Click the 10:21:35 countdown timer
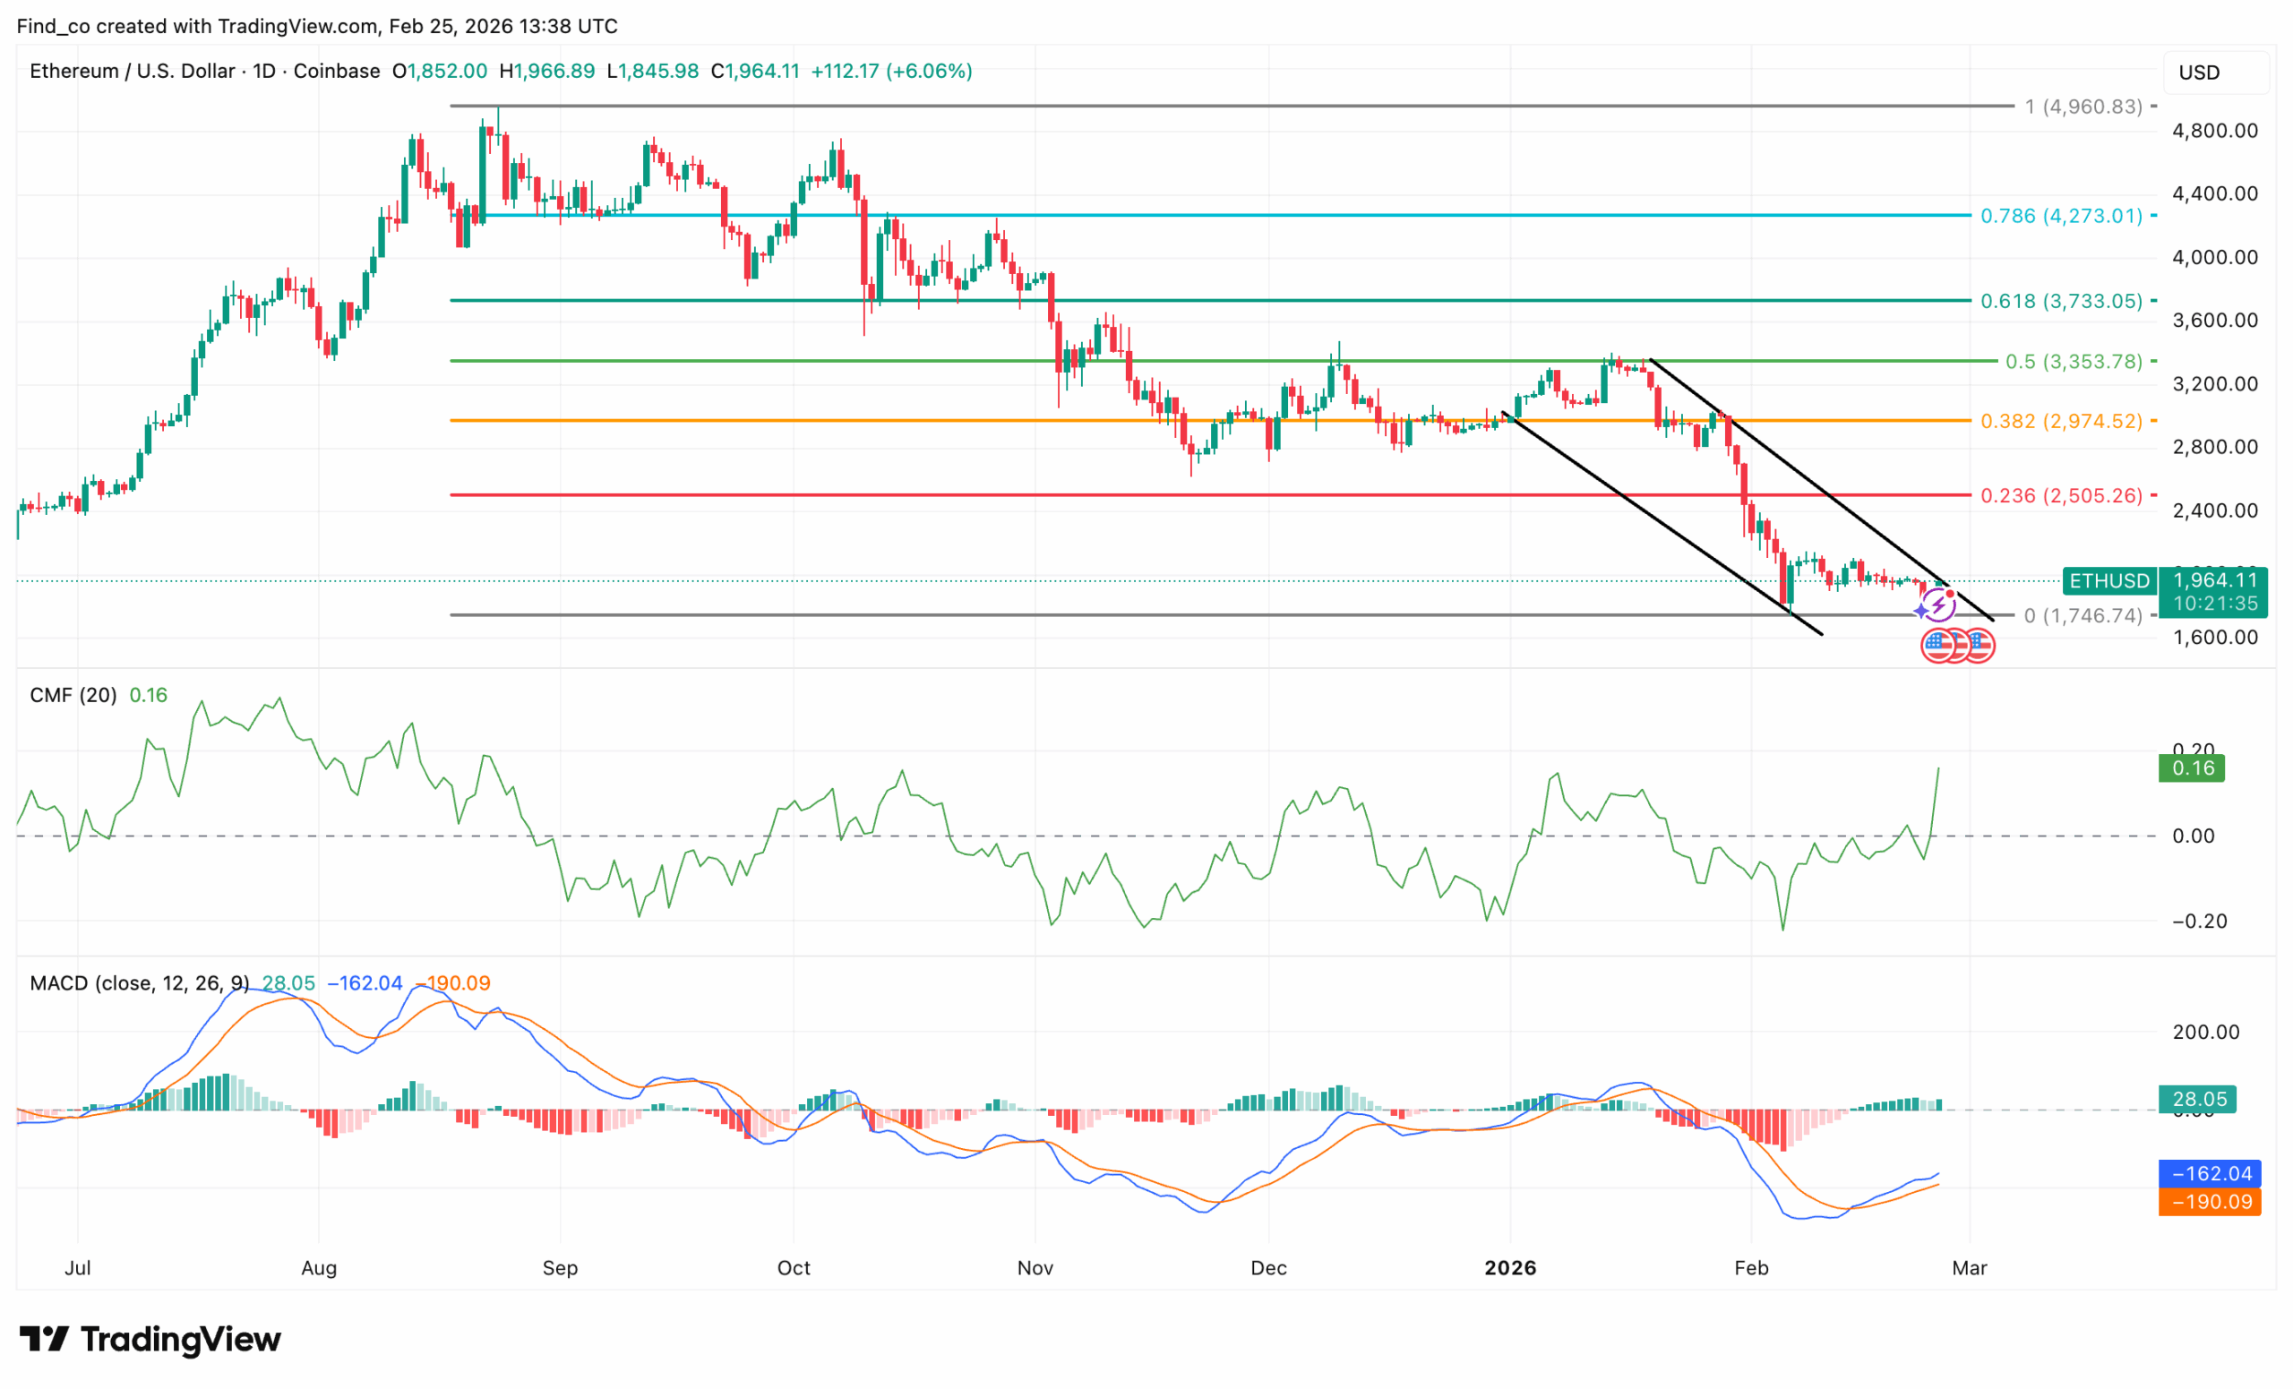Screen dimensions: 2293x1389 (2215, 604)
